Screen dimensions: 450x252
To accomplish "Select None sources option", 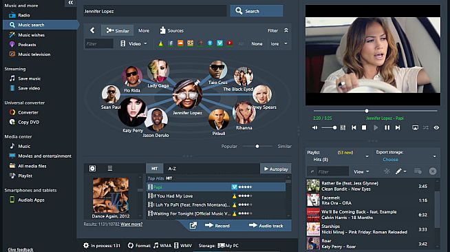I will click(257, 43).
